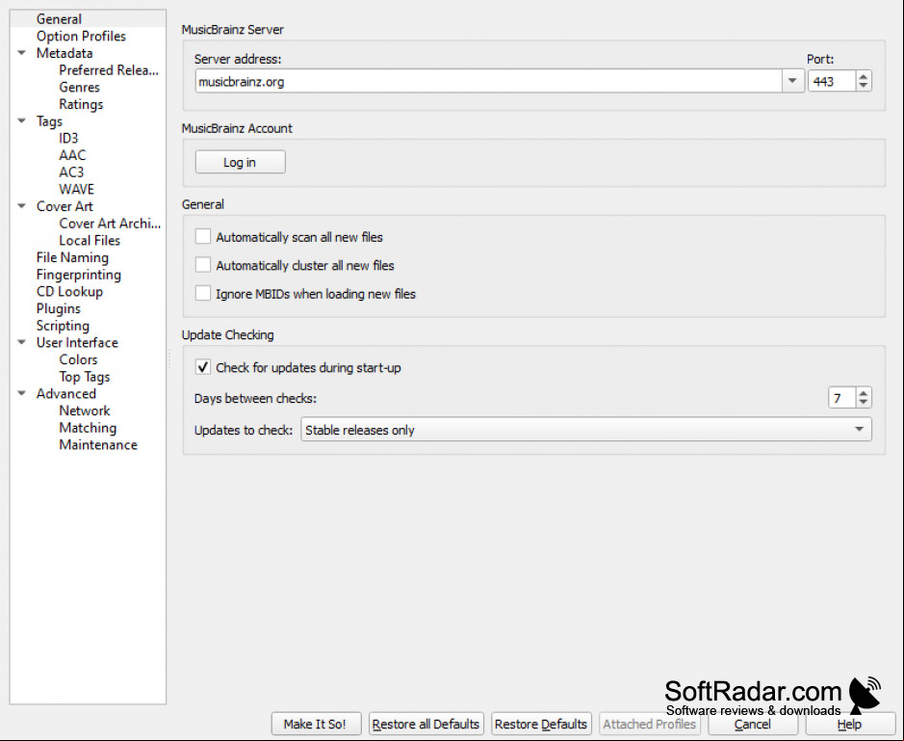The image size is (904, 741).
Task: Open the Matching settings page
Action: (88, 428)
